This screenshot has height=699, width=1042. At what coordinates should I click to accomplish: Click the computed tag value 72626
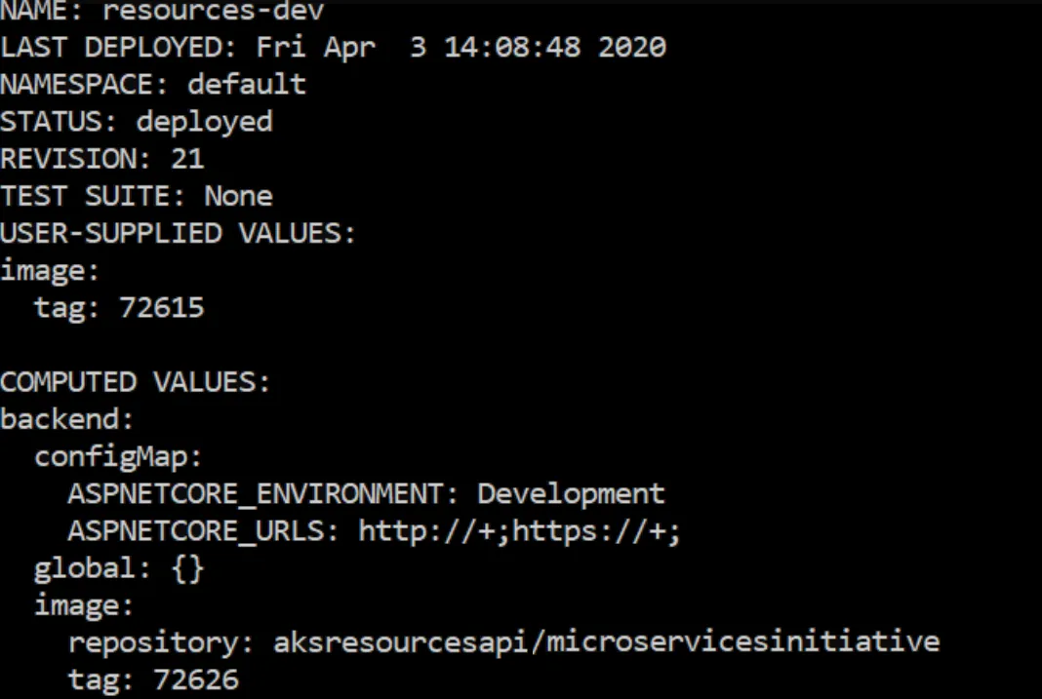click(x=196, y=680)
